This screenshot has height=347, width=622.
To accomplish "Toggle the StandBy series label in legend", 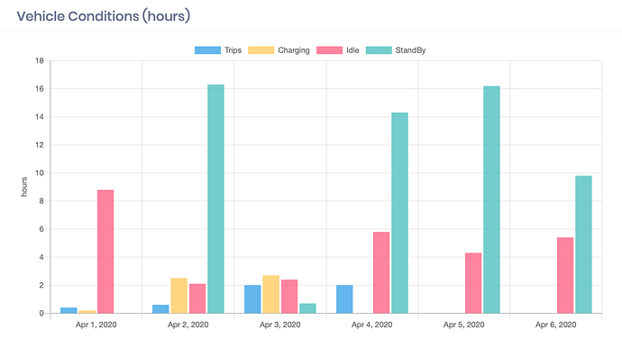I will click(x=410, y=50).
